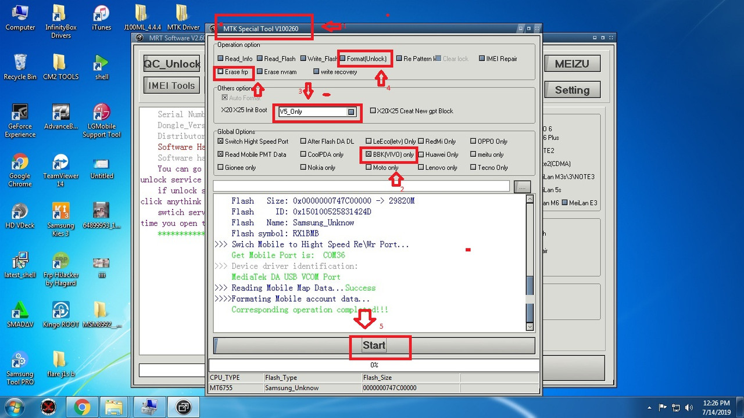Open Chrome from the taskbar
This screenshot has width=744, height=418.
[82, 407]
